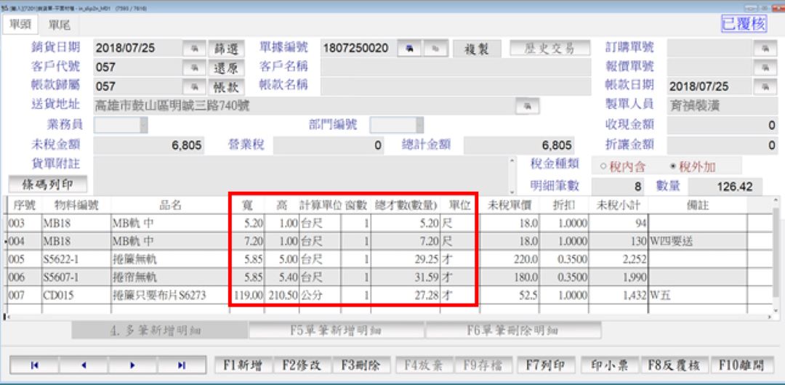
Task: Open lookup icon next to 客戶代號 057
Action: click(194, 67)
